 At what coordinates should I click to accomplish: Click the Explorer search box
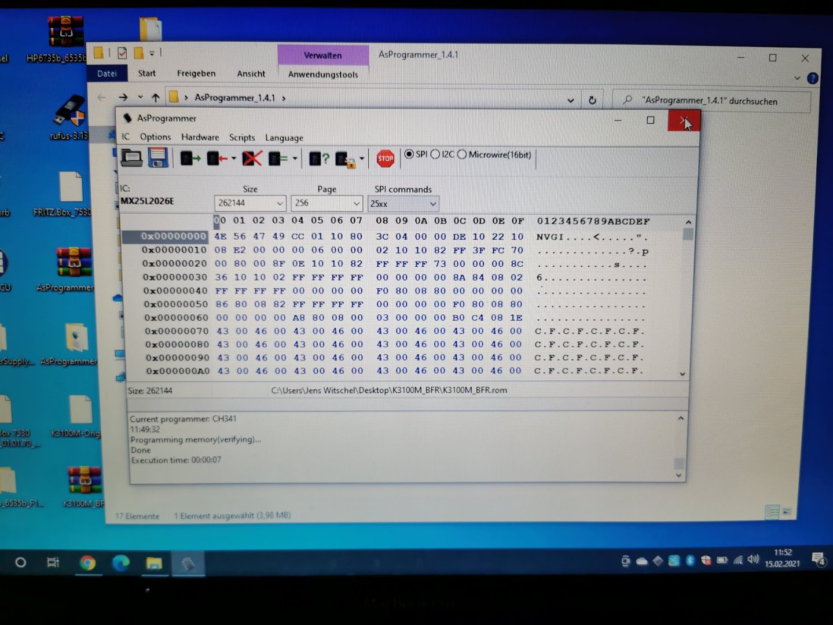(x=711, y=101)
